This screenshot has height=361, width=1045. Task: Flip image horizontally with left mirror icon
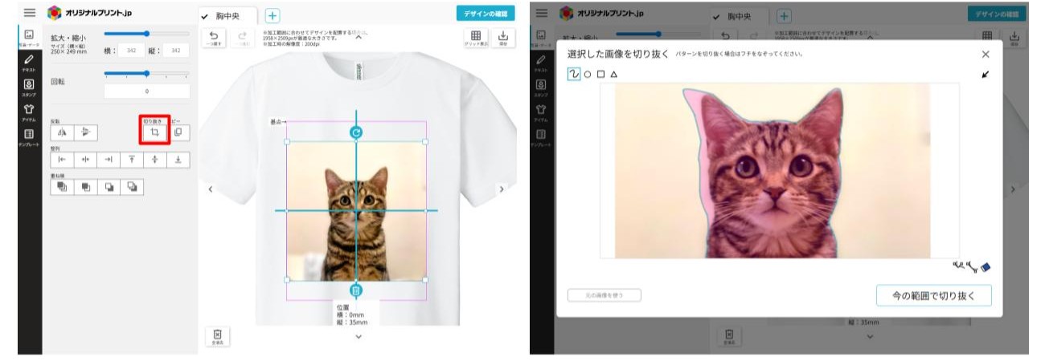coord(63,132)
